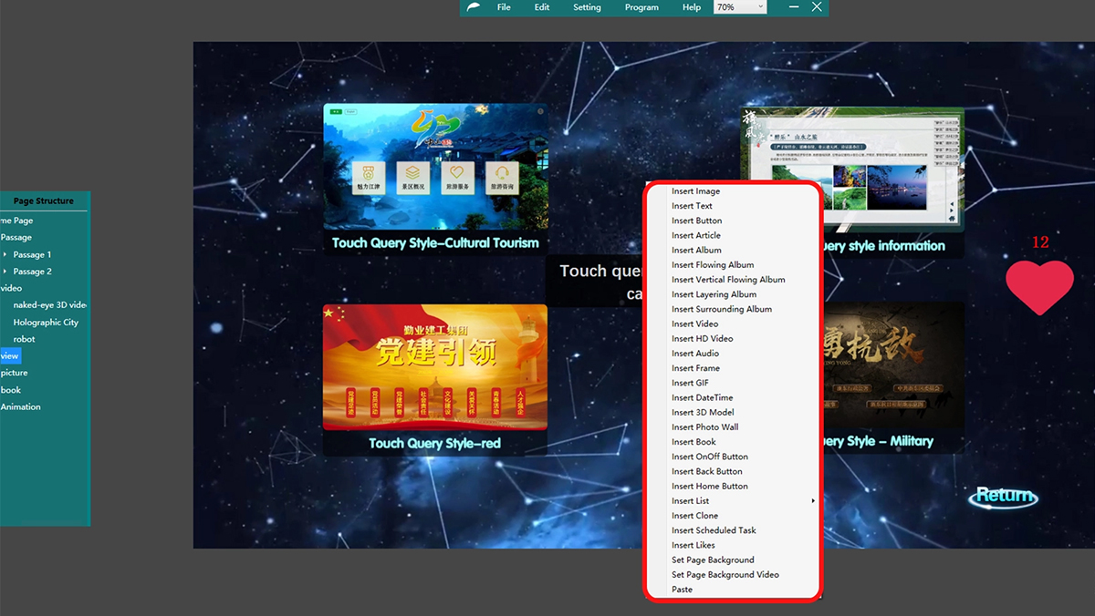Expand the Passage 1 tree node

click(5, 254)
